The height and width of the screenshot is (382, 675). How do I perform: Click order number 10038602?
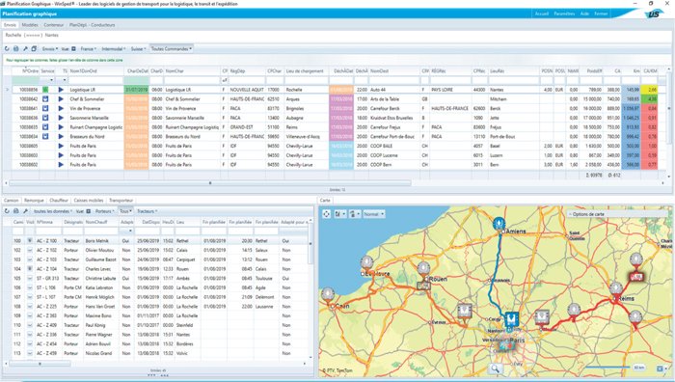click(x=28, y=165)
